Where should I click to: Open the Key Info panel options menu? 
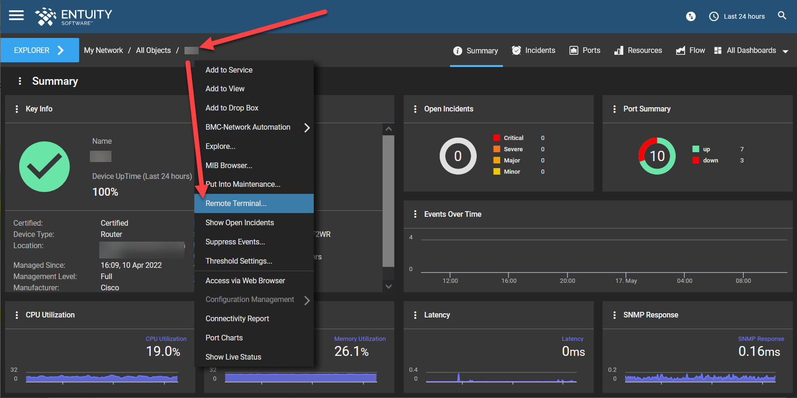tap(17, 109)
